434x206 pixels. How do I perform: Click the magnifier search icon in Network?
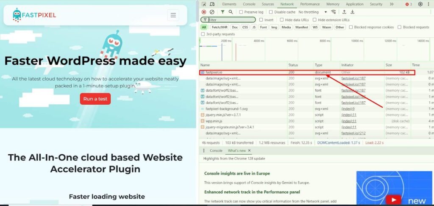231,12
